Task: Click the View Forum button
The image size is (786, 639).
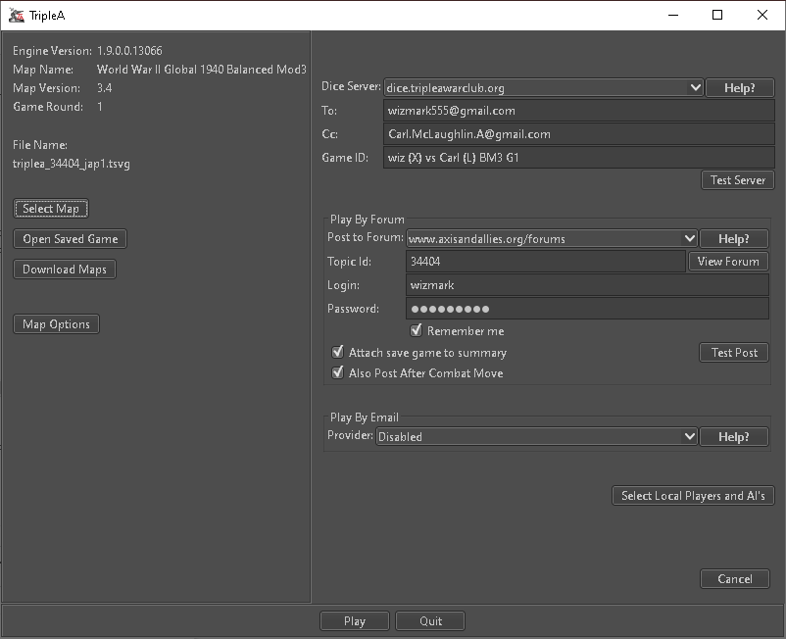Action: click(728, 261)
